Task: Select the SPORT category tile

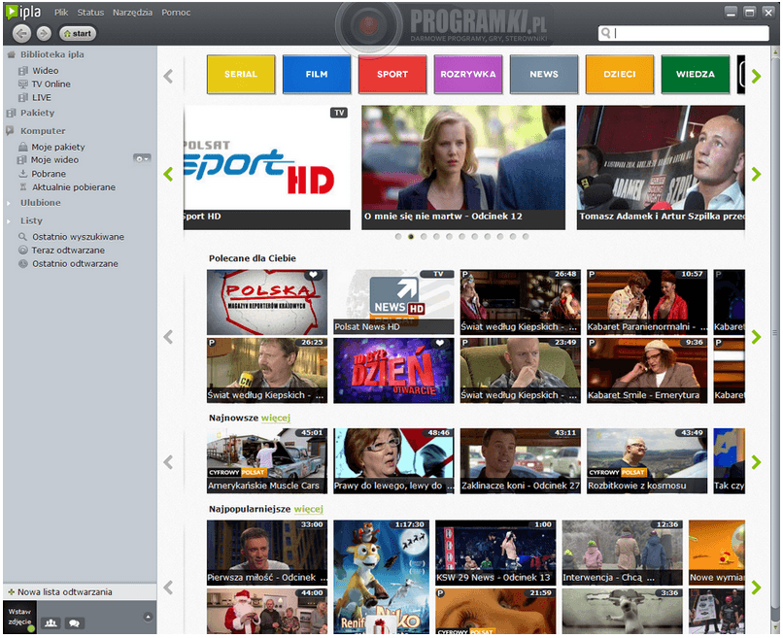Action: coord(392,75)
